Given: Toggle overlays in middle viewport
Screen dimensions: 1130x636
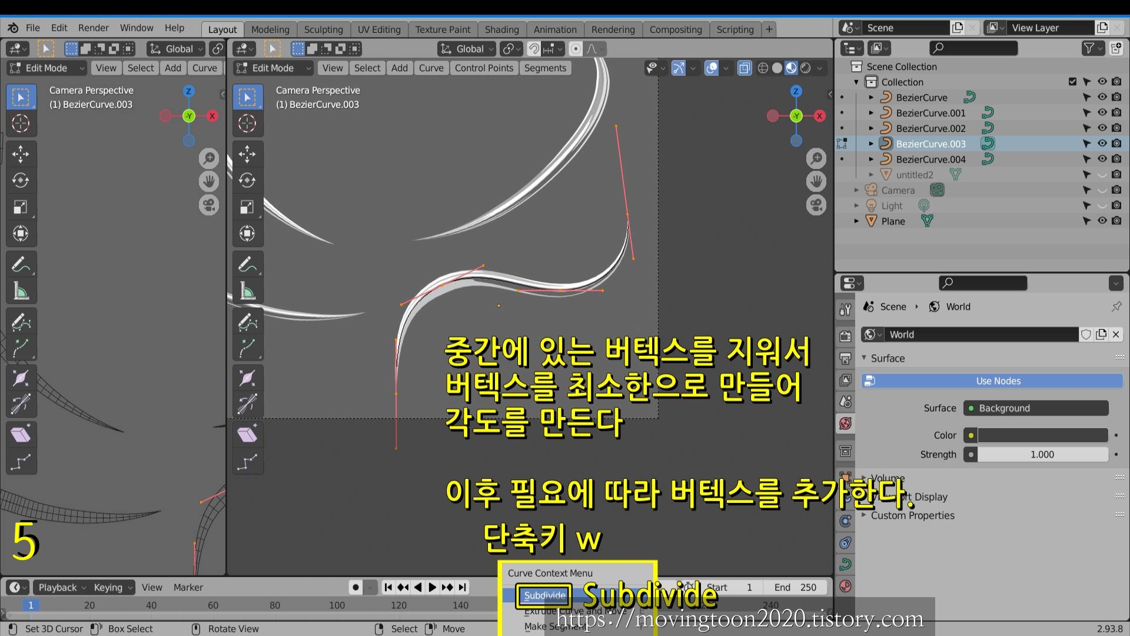Looking at the screenshot, I should [712, 68].
